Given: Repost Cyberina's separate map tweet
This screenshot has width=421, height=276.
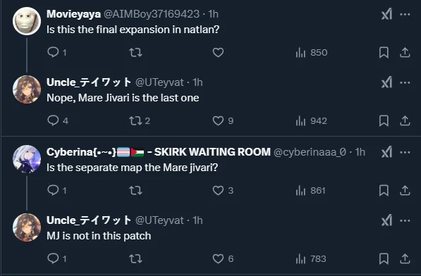Looking at the screenshot, I should pos(135,191).
